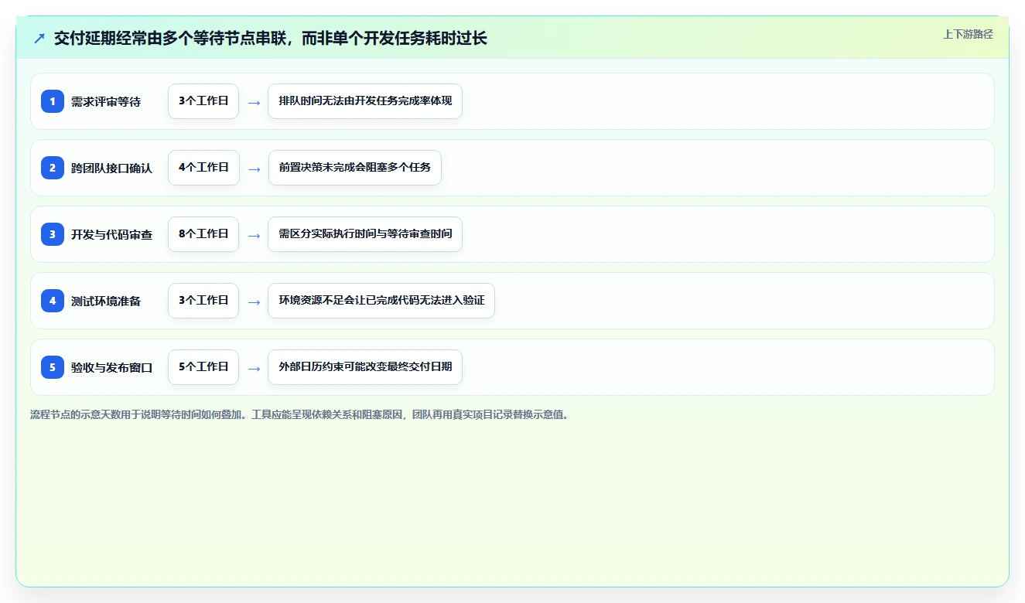Click the 8个工作日 duration chip
This screenshot has width=1025, height=603.
[203, 234]
